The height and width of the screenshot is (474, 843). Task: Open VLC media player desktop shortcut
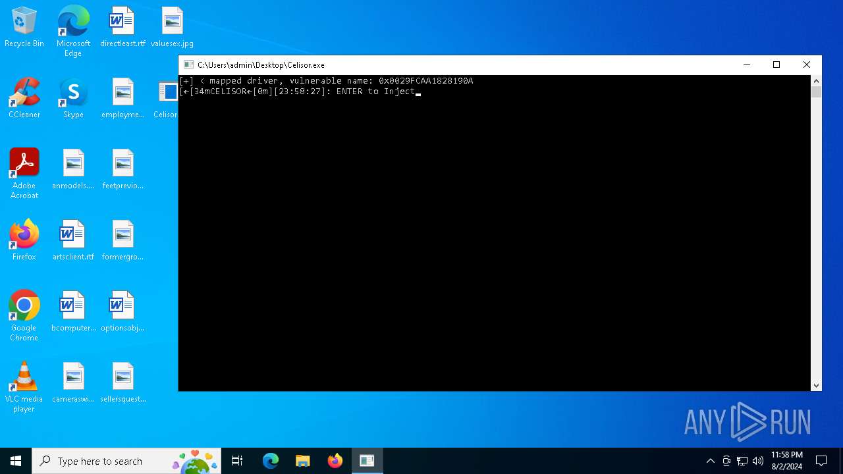24,387
